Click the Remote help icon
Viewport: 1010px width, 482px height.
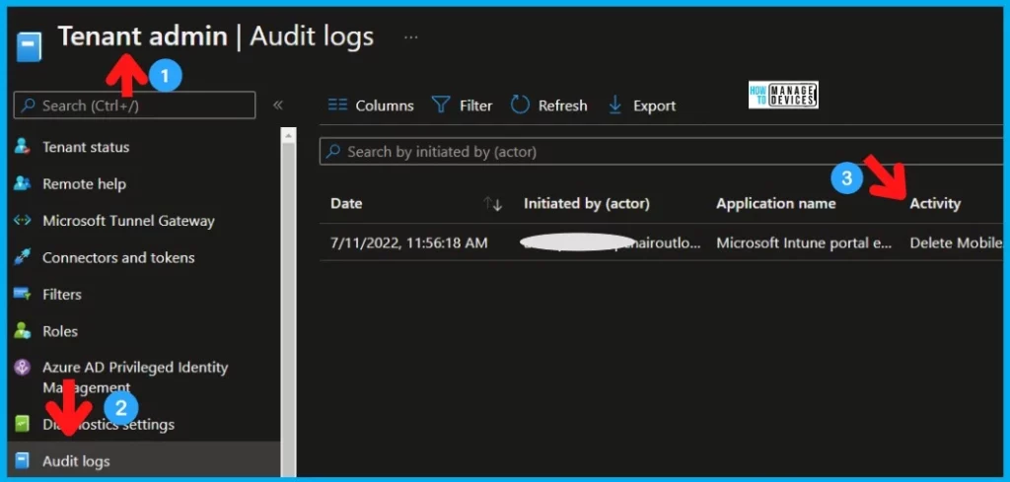pos(22,183)
